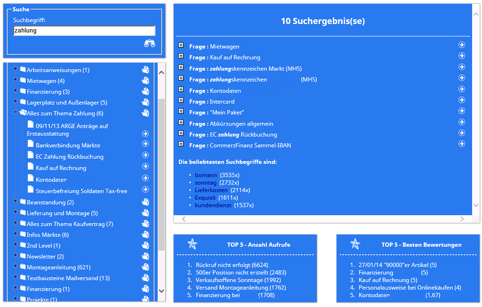
Task: Click the category tree's vertical scrollbar down arrow
Action: tap(161, 291)
